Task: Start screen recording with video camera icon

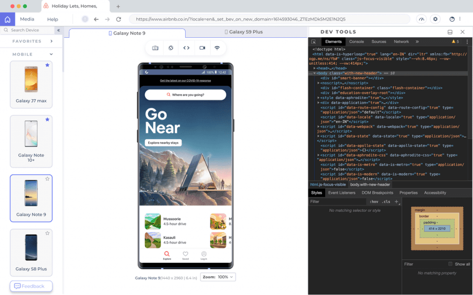Action: (x=202, y=48)
